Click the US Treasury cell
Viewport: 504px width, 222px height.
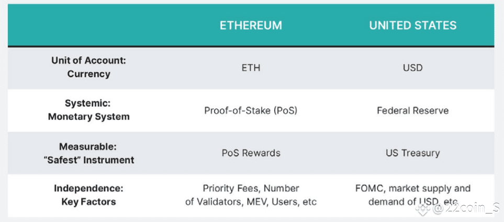pyautogui.click(x=413, y=153)
